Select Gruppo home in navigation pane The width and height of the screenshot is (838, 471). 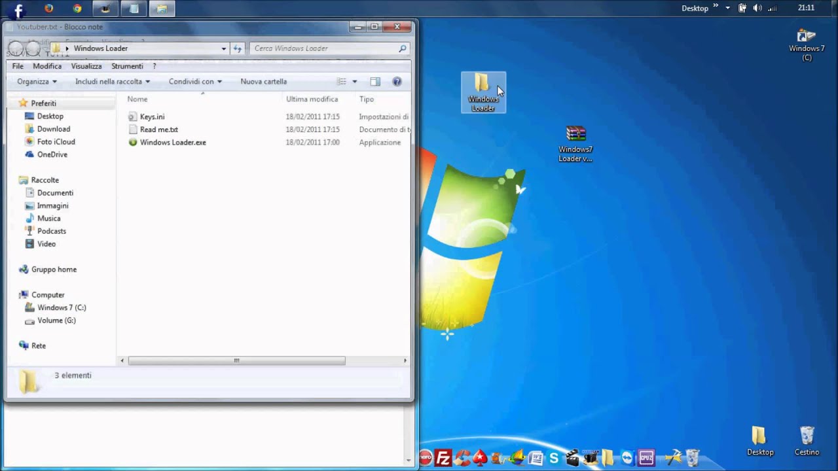54,270
